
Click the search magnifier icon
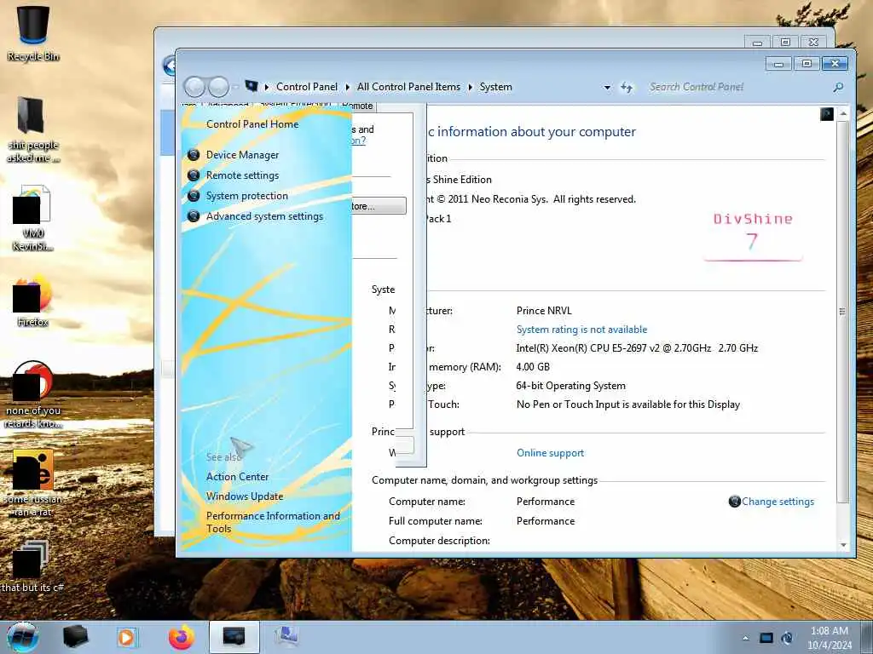coord(838,87)
